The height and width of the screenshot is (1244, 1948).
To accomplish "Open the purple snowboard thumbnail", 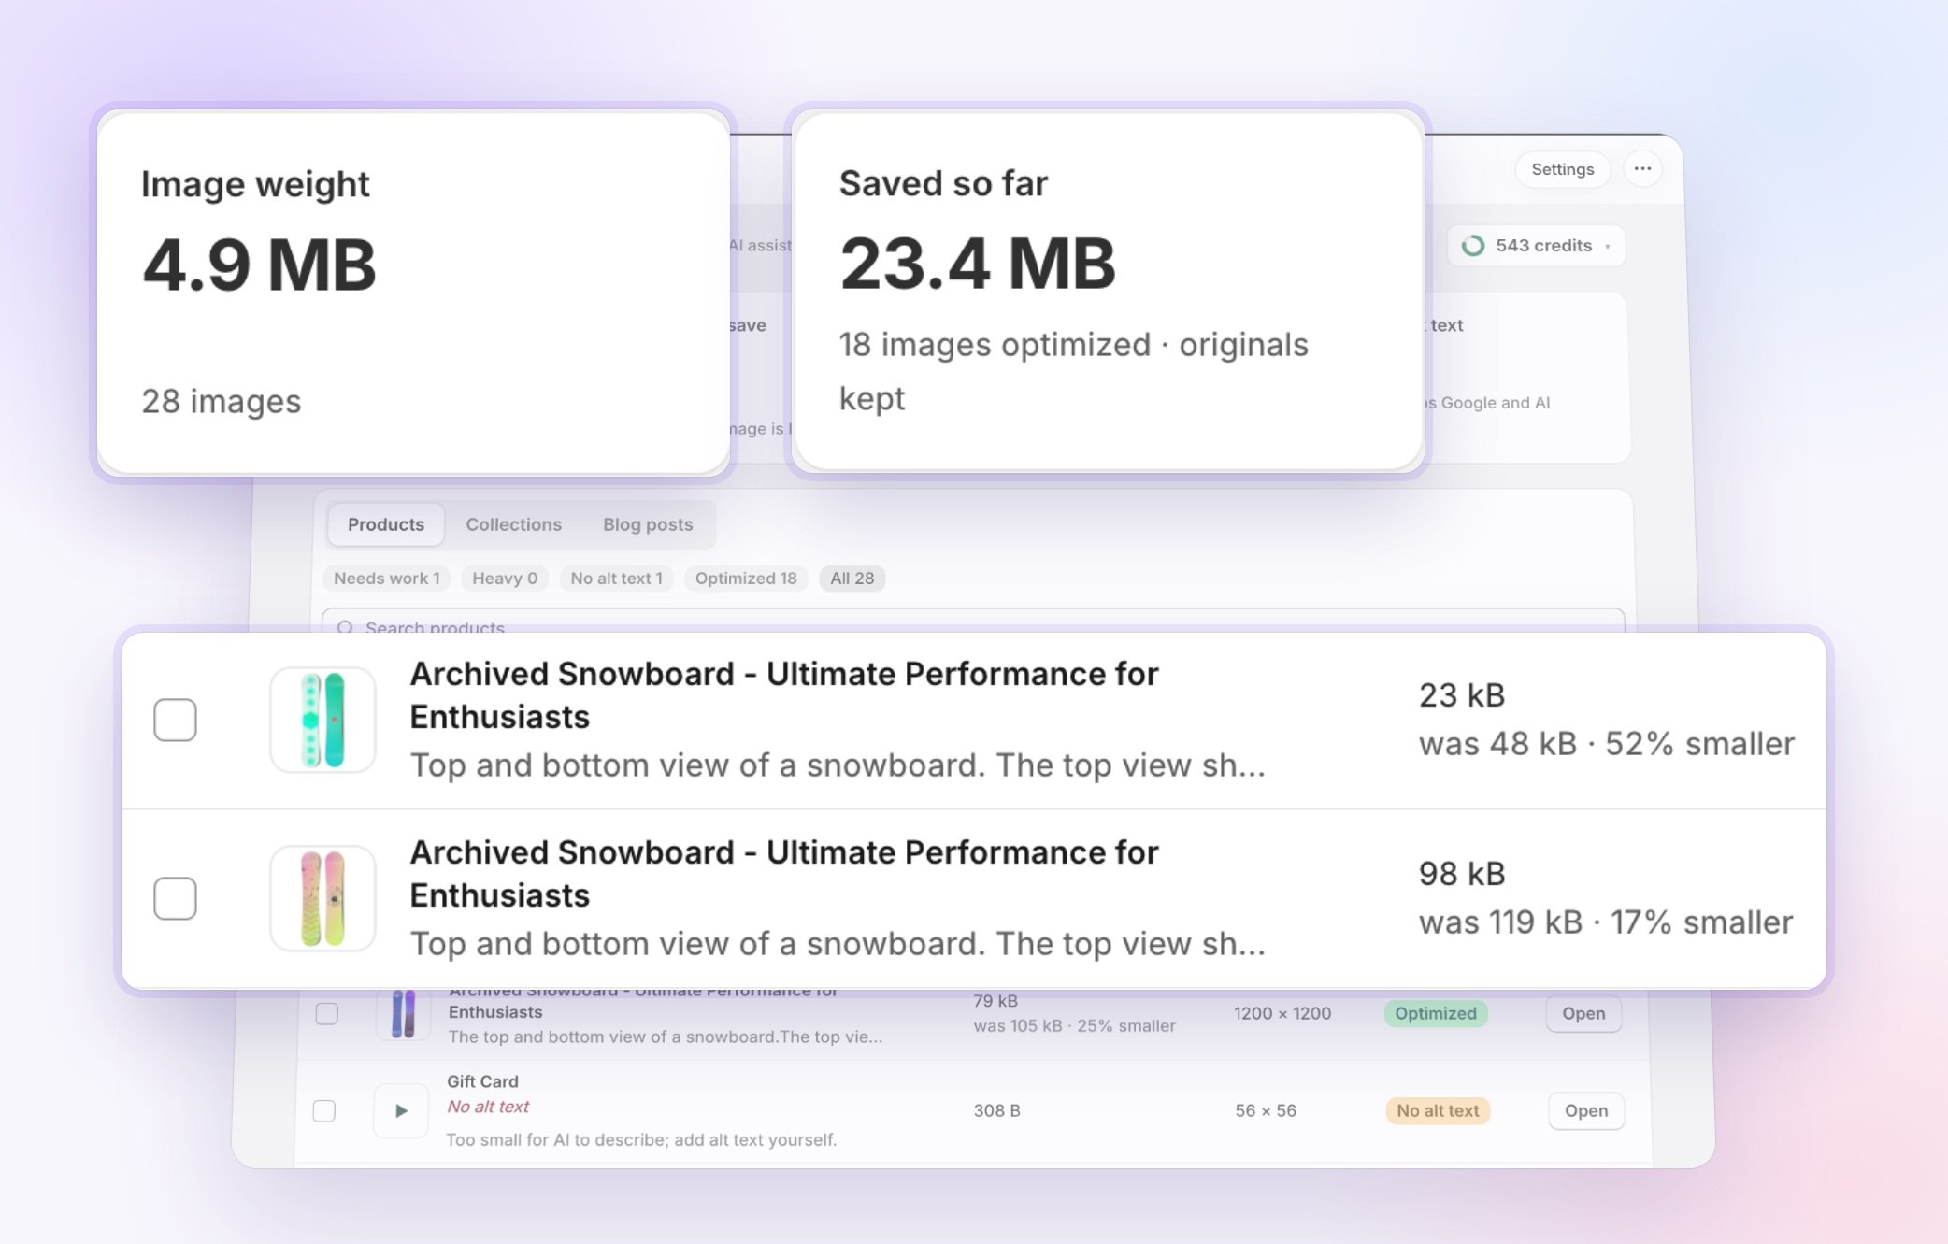I will (x=403, y=1013).
